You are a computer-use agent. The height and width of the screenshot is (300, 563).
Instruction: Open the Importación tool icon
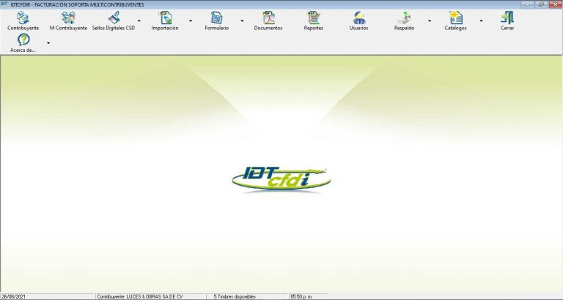(165, 18)
